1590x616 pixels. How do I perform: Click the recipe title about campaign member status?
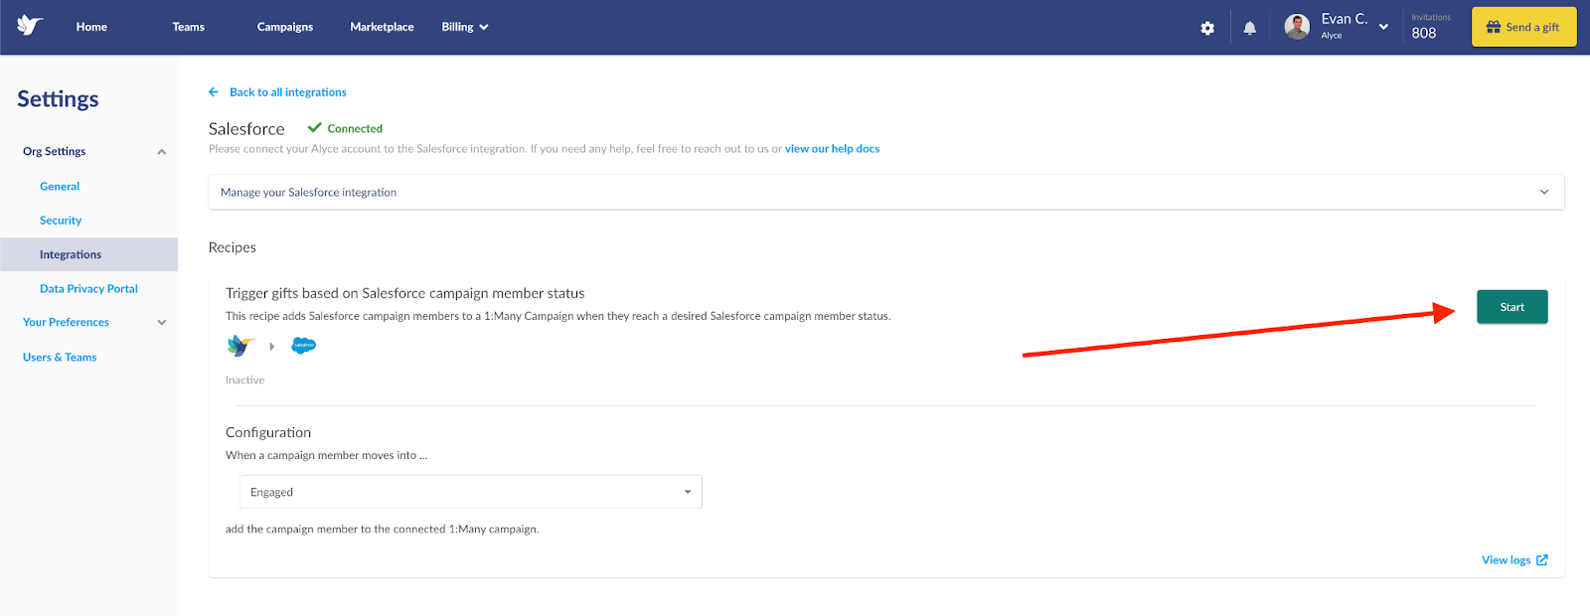click(x=404, y=293)
